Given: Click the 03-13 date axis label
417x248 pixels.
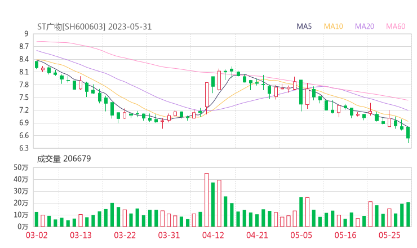Looking at the screenshot, I should point(81,235).
